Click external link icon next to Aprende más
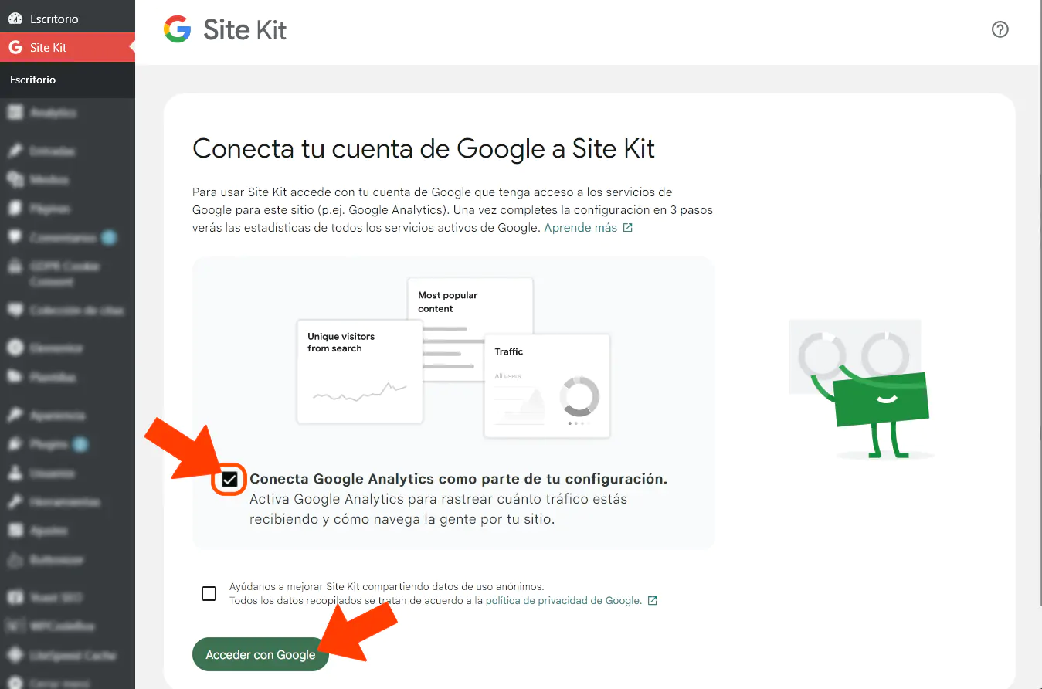Viewport: 1042px width, 689px height. (628, 228)
